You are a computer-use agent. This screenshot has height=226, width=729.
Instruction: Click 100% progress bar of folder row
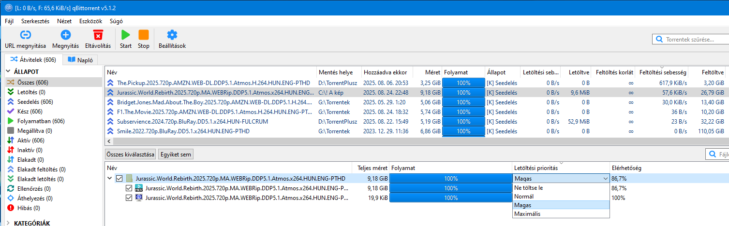[451, 178]
